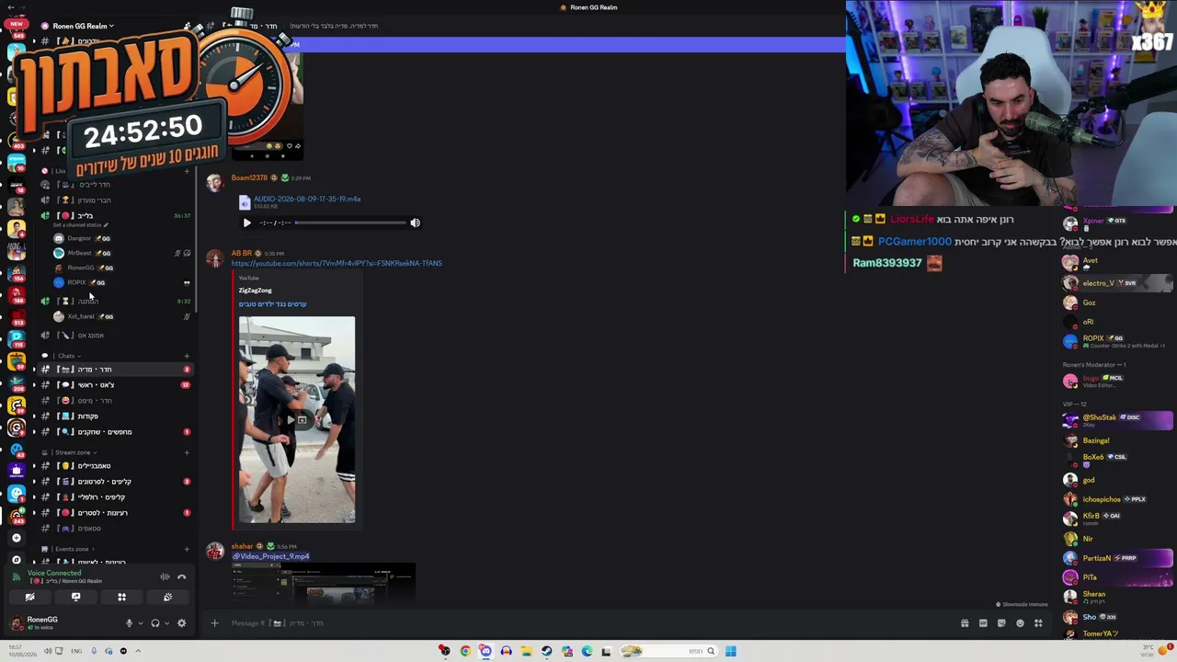The width and height of the screenshot is (1177, 662).
Task: Select user Xol_harel in voice channel
Action: click(121, 316)
